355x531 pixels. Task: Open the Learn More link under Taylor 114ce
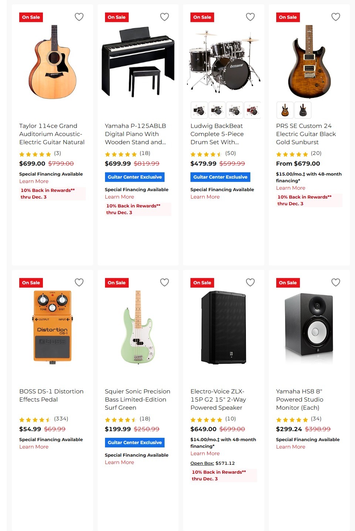[34, 181]
